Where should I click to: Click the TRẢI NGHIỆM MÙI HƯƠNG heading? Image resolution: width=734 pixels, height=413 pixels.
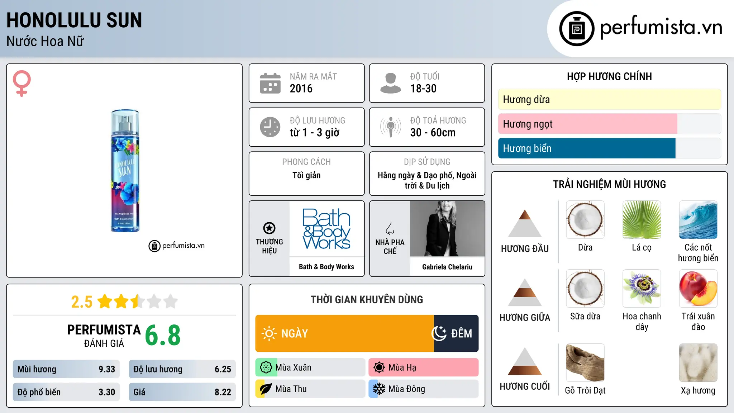pos(609,184)
